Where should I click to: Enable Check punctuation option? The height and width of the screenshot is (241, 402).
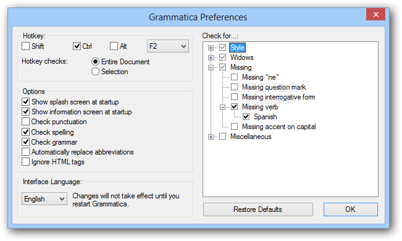(x=26, y=122)
